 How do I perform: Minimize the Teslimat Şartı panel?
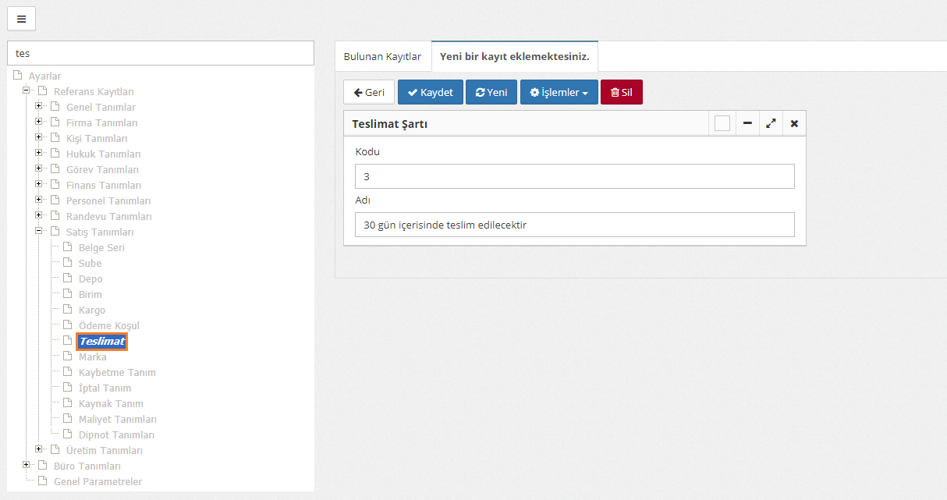point(747,123)
